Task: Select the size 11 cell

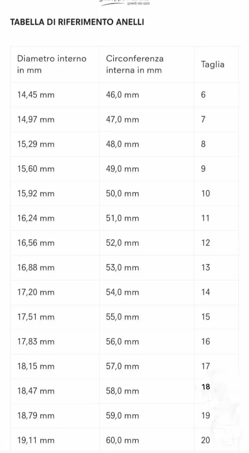Action: (205, 218)
